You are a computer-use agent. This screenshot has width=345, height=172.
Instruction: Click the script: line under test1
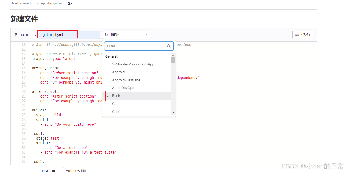tap(43, 143)
